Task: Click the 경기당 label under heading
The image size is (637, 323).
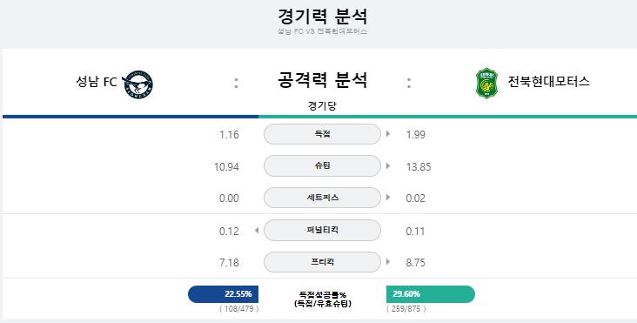Action: point(322,106)
